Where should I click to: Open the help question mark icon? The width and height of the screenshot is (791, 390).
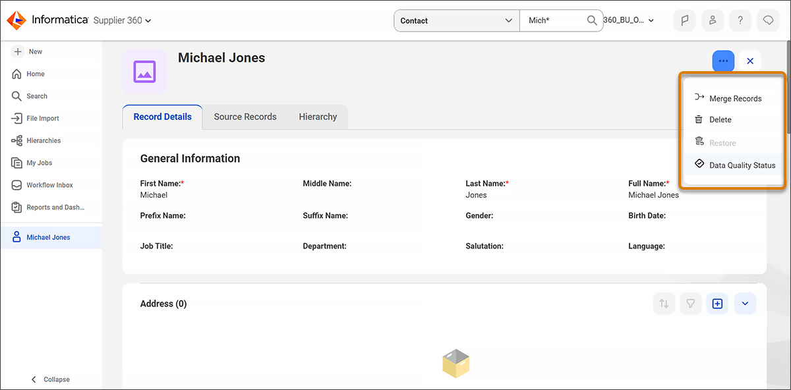740,20
